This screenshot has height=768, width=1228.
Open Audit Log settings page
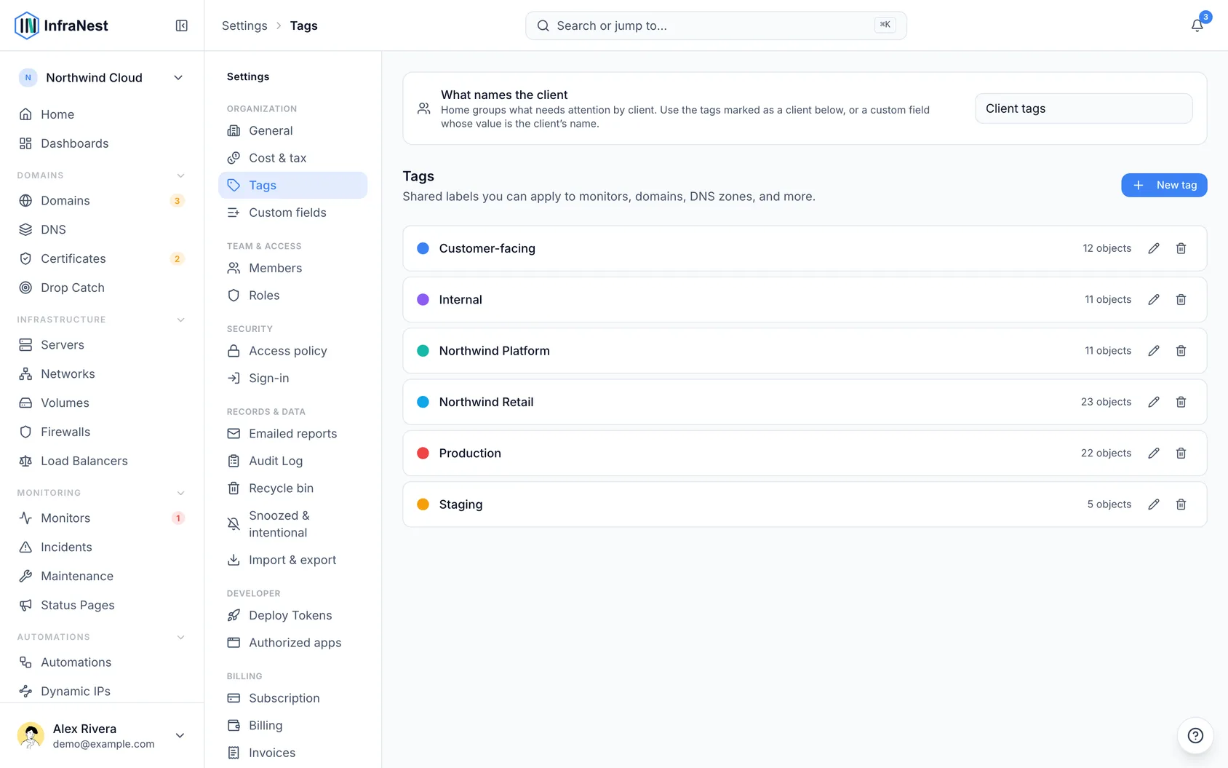point(292,461)
